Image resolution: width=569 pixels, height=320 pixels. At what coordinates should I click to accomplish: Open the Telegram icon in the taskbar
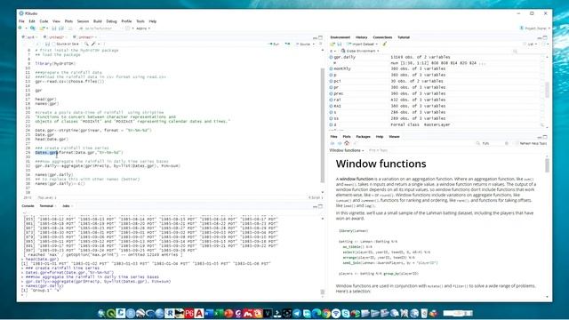tap(297, 313)
